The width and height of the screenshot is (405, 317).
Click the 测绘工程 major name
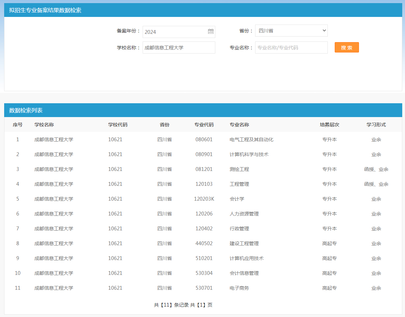pos(239,169)
